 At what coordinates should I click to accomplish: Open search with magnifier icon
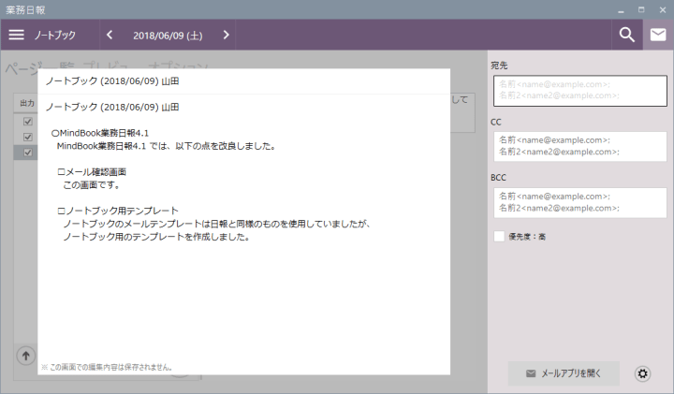click(x=626, y=35)
